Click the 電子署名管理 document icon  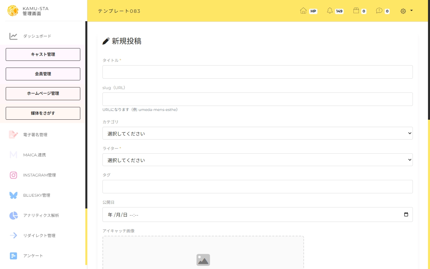[x=13, y=134]
